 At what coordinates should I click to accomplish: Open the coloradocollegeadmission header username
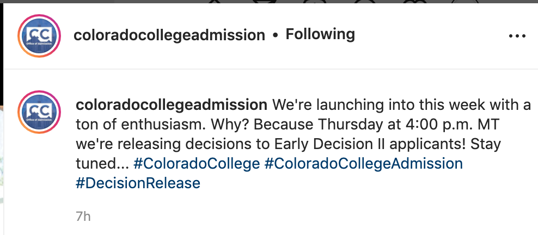click(169, 35)
